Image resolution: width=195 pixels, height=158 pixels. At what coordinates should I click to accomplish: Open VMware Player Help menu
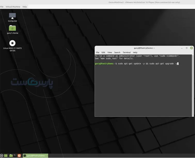click(25, 7)
